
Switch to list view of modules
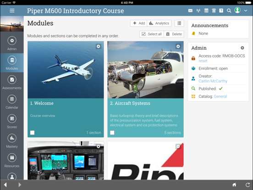[x=179, y=23]
